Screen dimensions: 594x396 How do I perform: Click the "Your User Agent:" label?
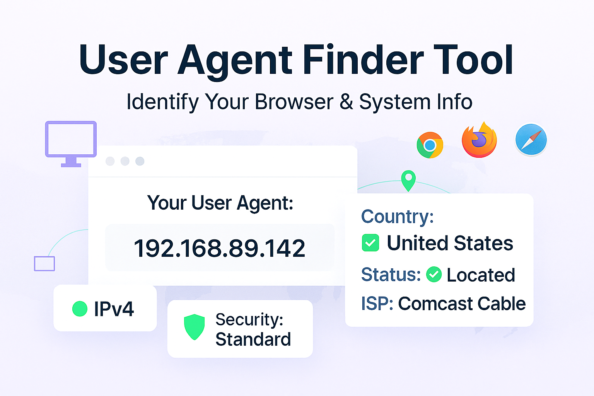pos(220,203)
